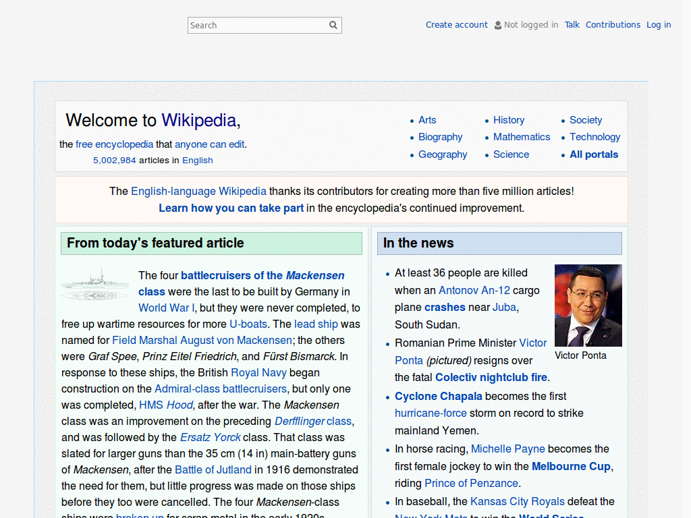Follow the anyone can edit link
Image resolution: width=691 pixels, height=518 pixels.
pyautogui.click(x=209, y=144)
